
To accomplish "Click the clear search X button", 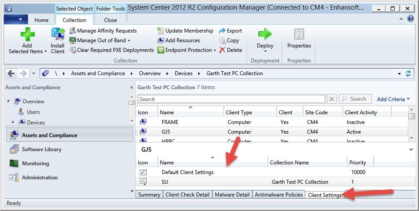I will click(x=332, y=99).
